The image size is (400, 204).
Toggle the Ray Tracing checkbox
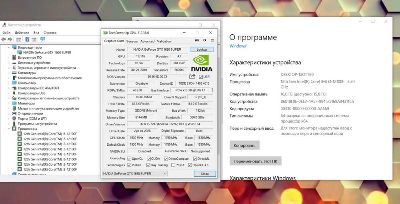click(148, 165)
